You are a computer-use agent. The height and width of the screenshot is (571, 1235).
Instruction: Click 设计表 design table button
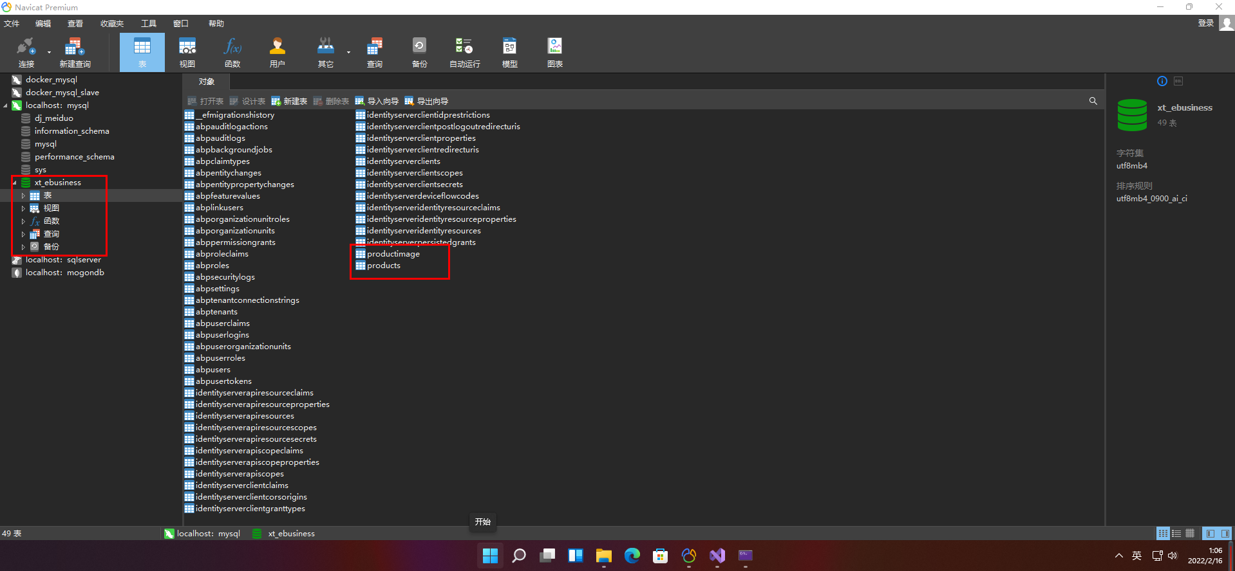pos(247,101)
